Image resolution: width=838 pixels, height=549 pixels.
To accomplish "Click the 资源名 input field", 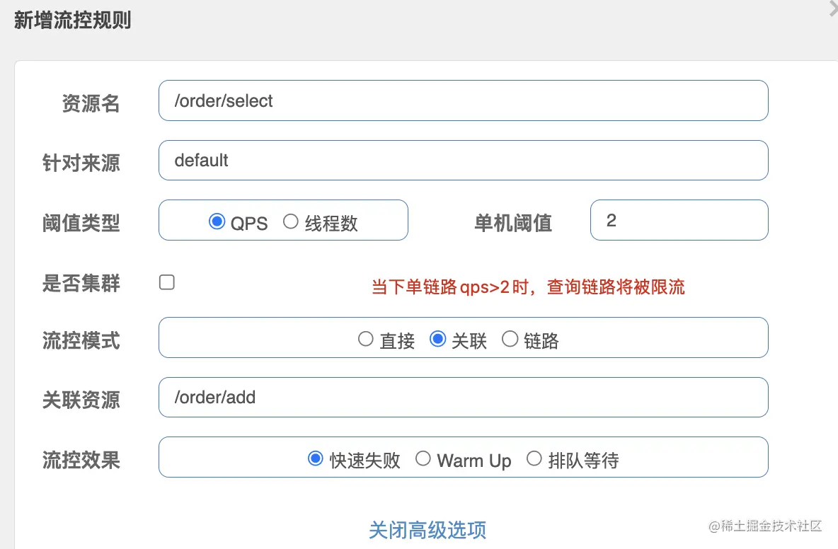I will click(x=463, y=100).
